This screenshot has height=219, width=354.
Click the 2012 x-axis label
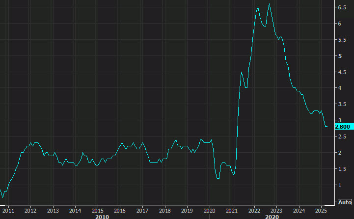(30, 211)
